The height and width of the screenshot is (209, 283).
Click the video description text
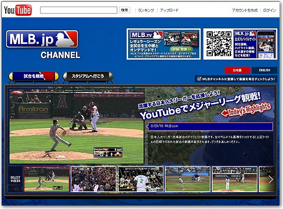click(210, 140)
